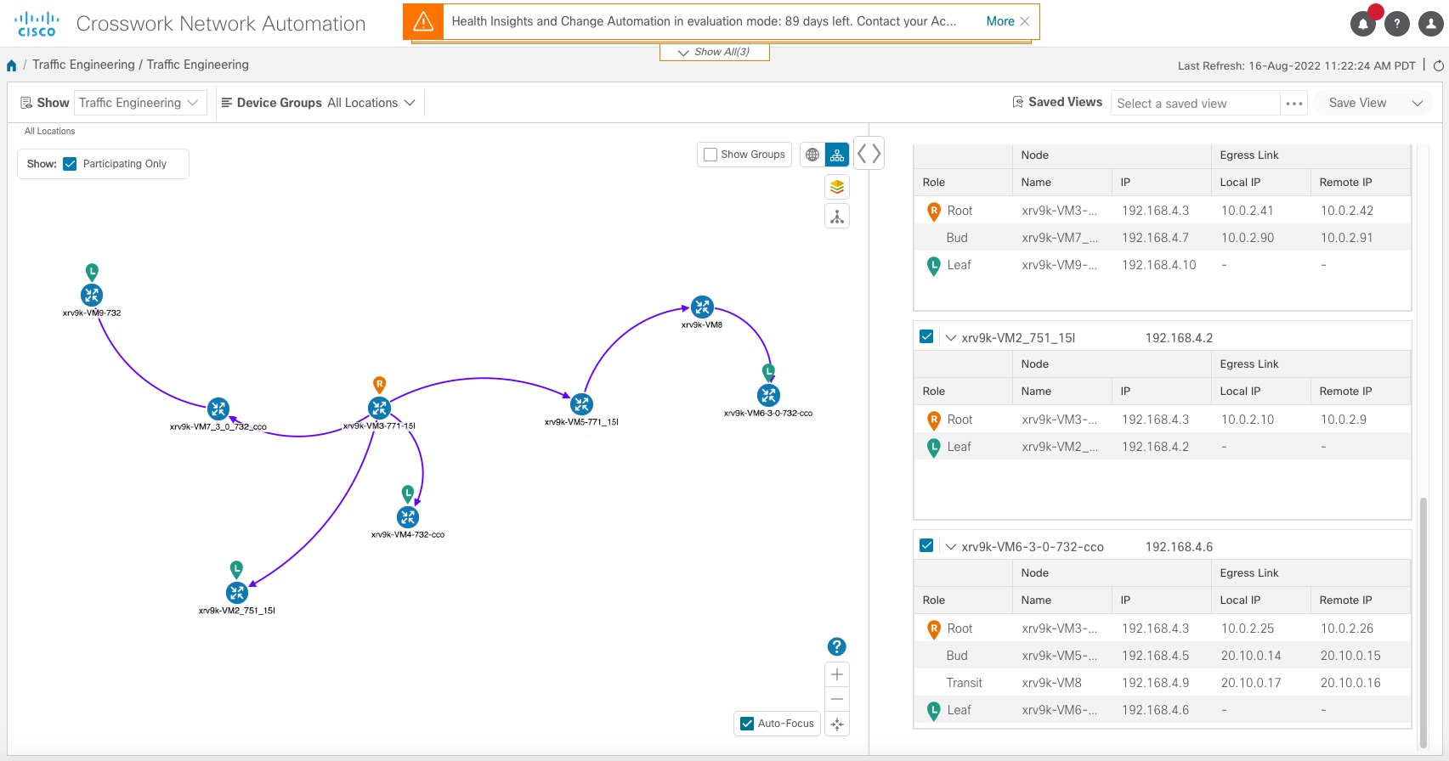Select the xrv9k-VM4-732-cco router node

point(408,516)
